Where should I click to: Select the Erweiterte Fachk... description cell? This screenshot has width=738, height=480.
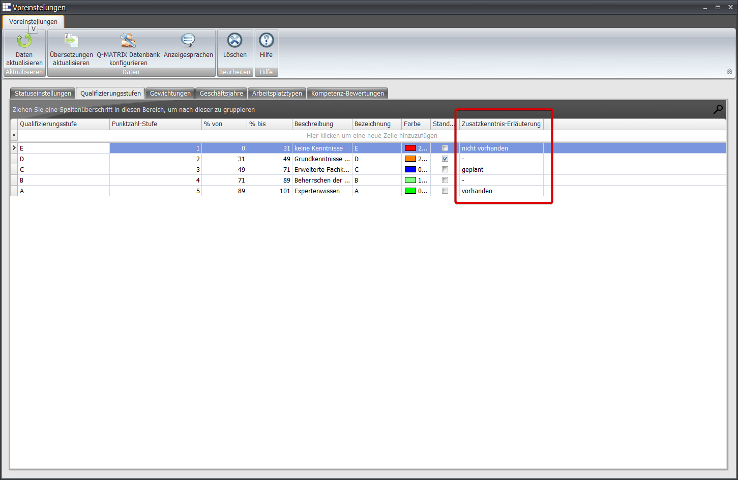tap(321, 170)
